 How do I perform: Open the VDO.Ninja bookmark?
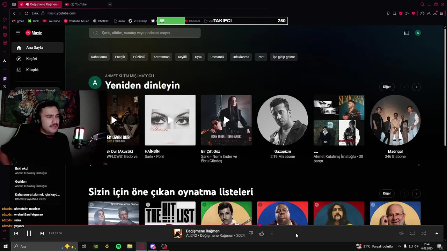tap(138, 21)
